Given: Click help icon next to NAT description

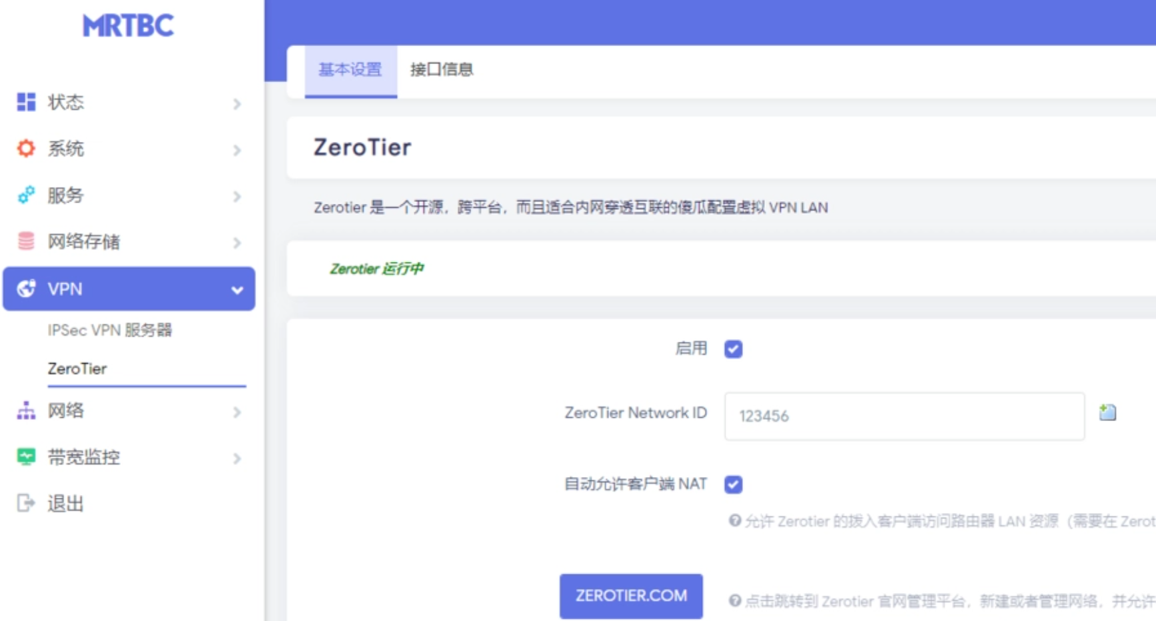Looking at the screenshot, I should point(734,520).
